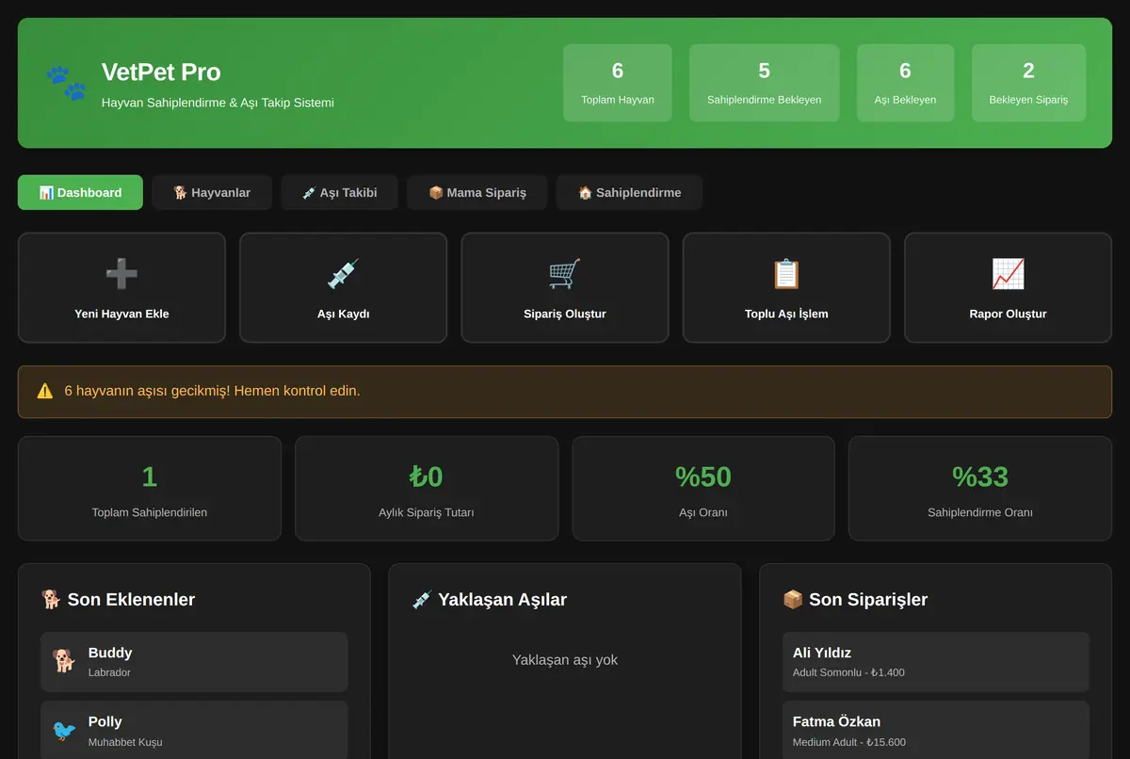Open the Mama Sipariş tab

(x=477, y=192)
